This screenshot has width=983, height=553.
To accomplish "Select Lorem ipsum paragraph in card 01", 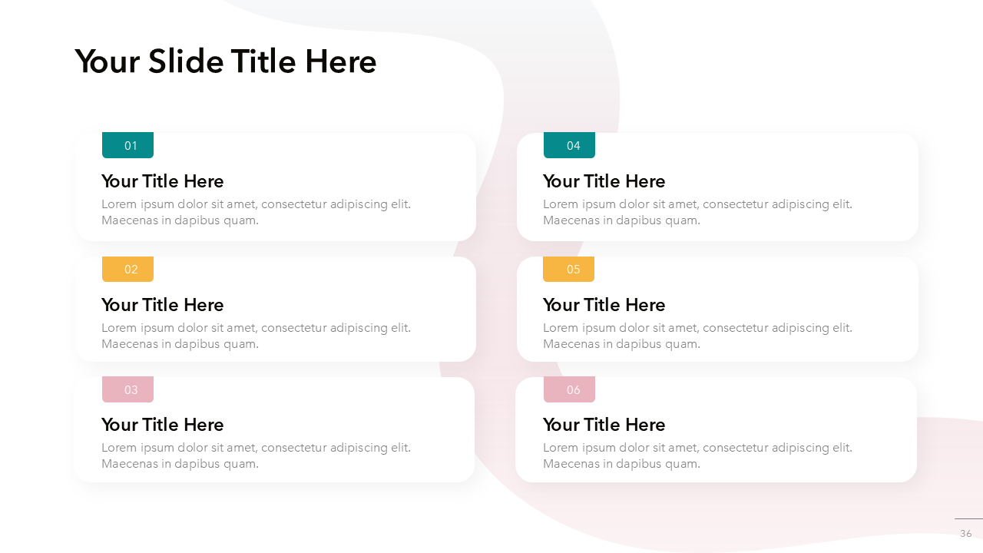I will [x=256, y=212].
